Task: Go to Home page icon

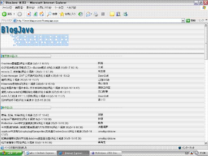Action: (42, 14)
